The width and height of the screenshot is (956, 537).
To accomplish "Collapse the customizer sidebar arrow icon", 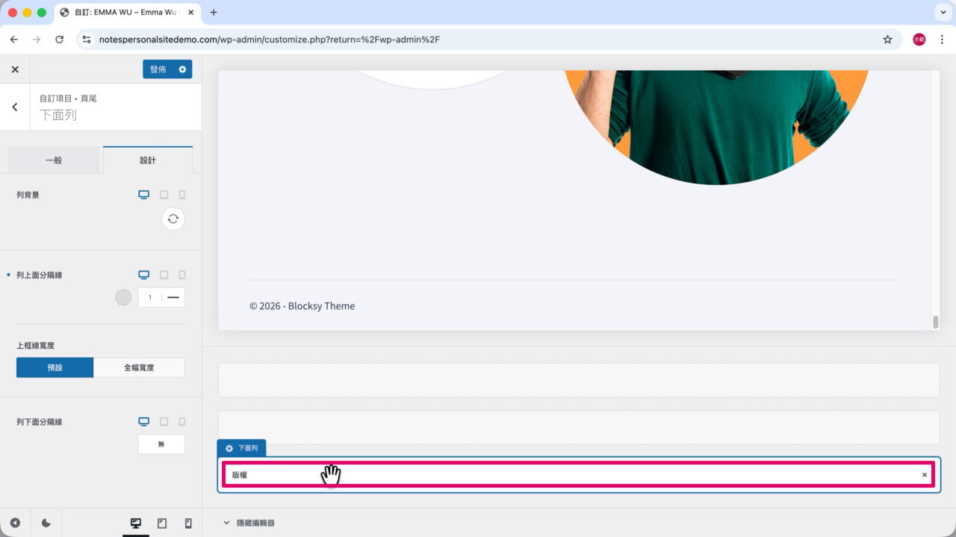I will [15, 524].
